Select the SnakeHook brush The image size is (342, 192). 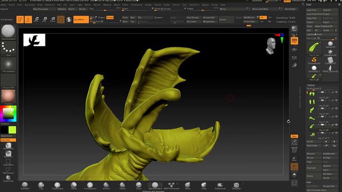pos(220,186)
